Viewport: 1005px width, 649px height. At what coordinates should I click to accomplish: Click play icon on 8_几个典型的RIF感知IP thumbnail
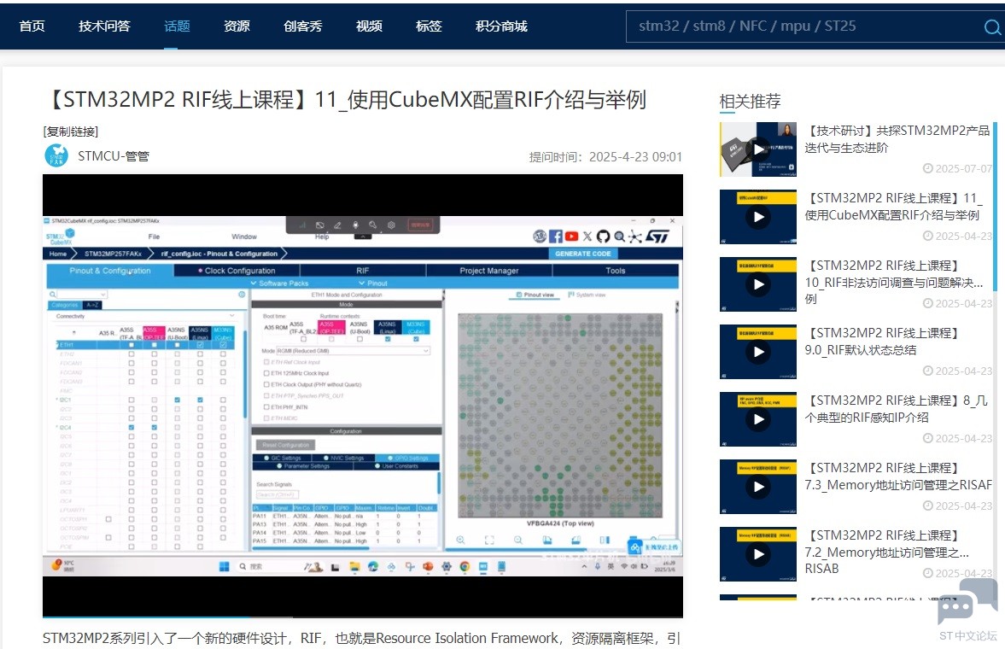(758, 419)
